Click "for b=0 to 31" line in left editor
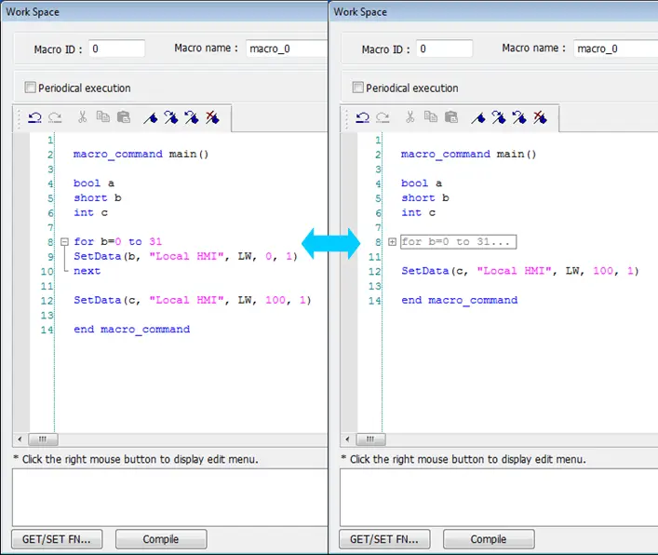The width and height of the screenshot is (658, 555). coord(117,241)
